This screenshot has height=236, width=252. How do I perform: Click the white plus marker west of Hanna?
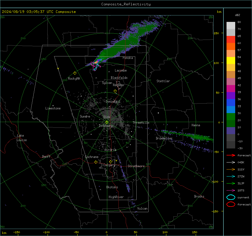pyautogui.click(x=158, y=113)
